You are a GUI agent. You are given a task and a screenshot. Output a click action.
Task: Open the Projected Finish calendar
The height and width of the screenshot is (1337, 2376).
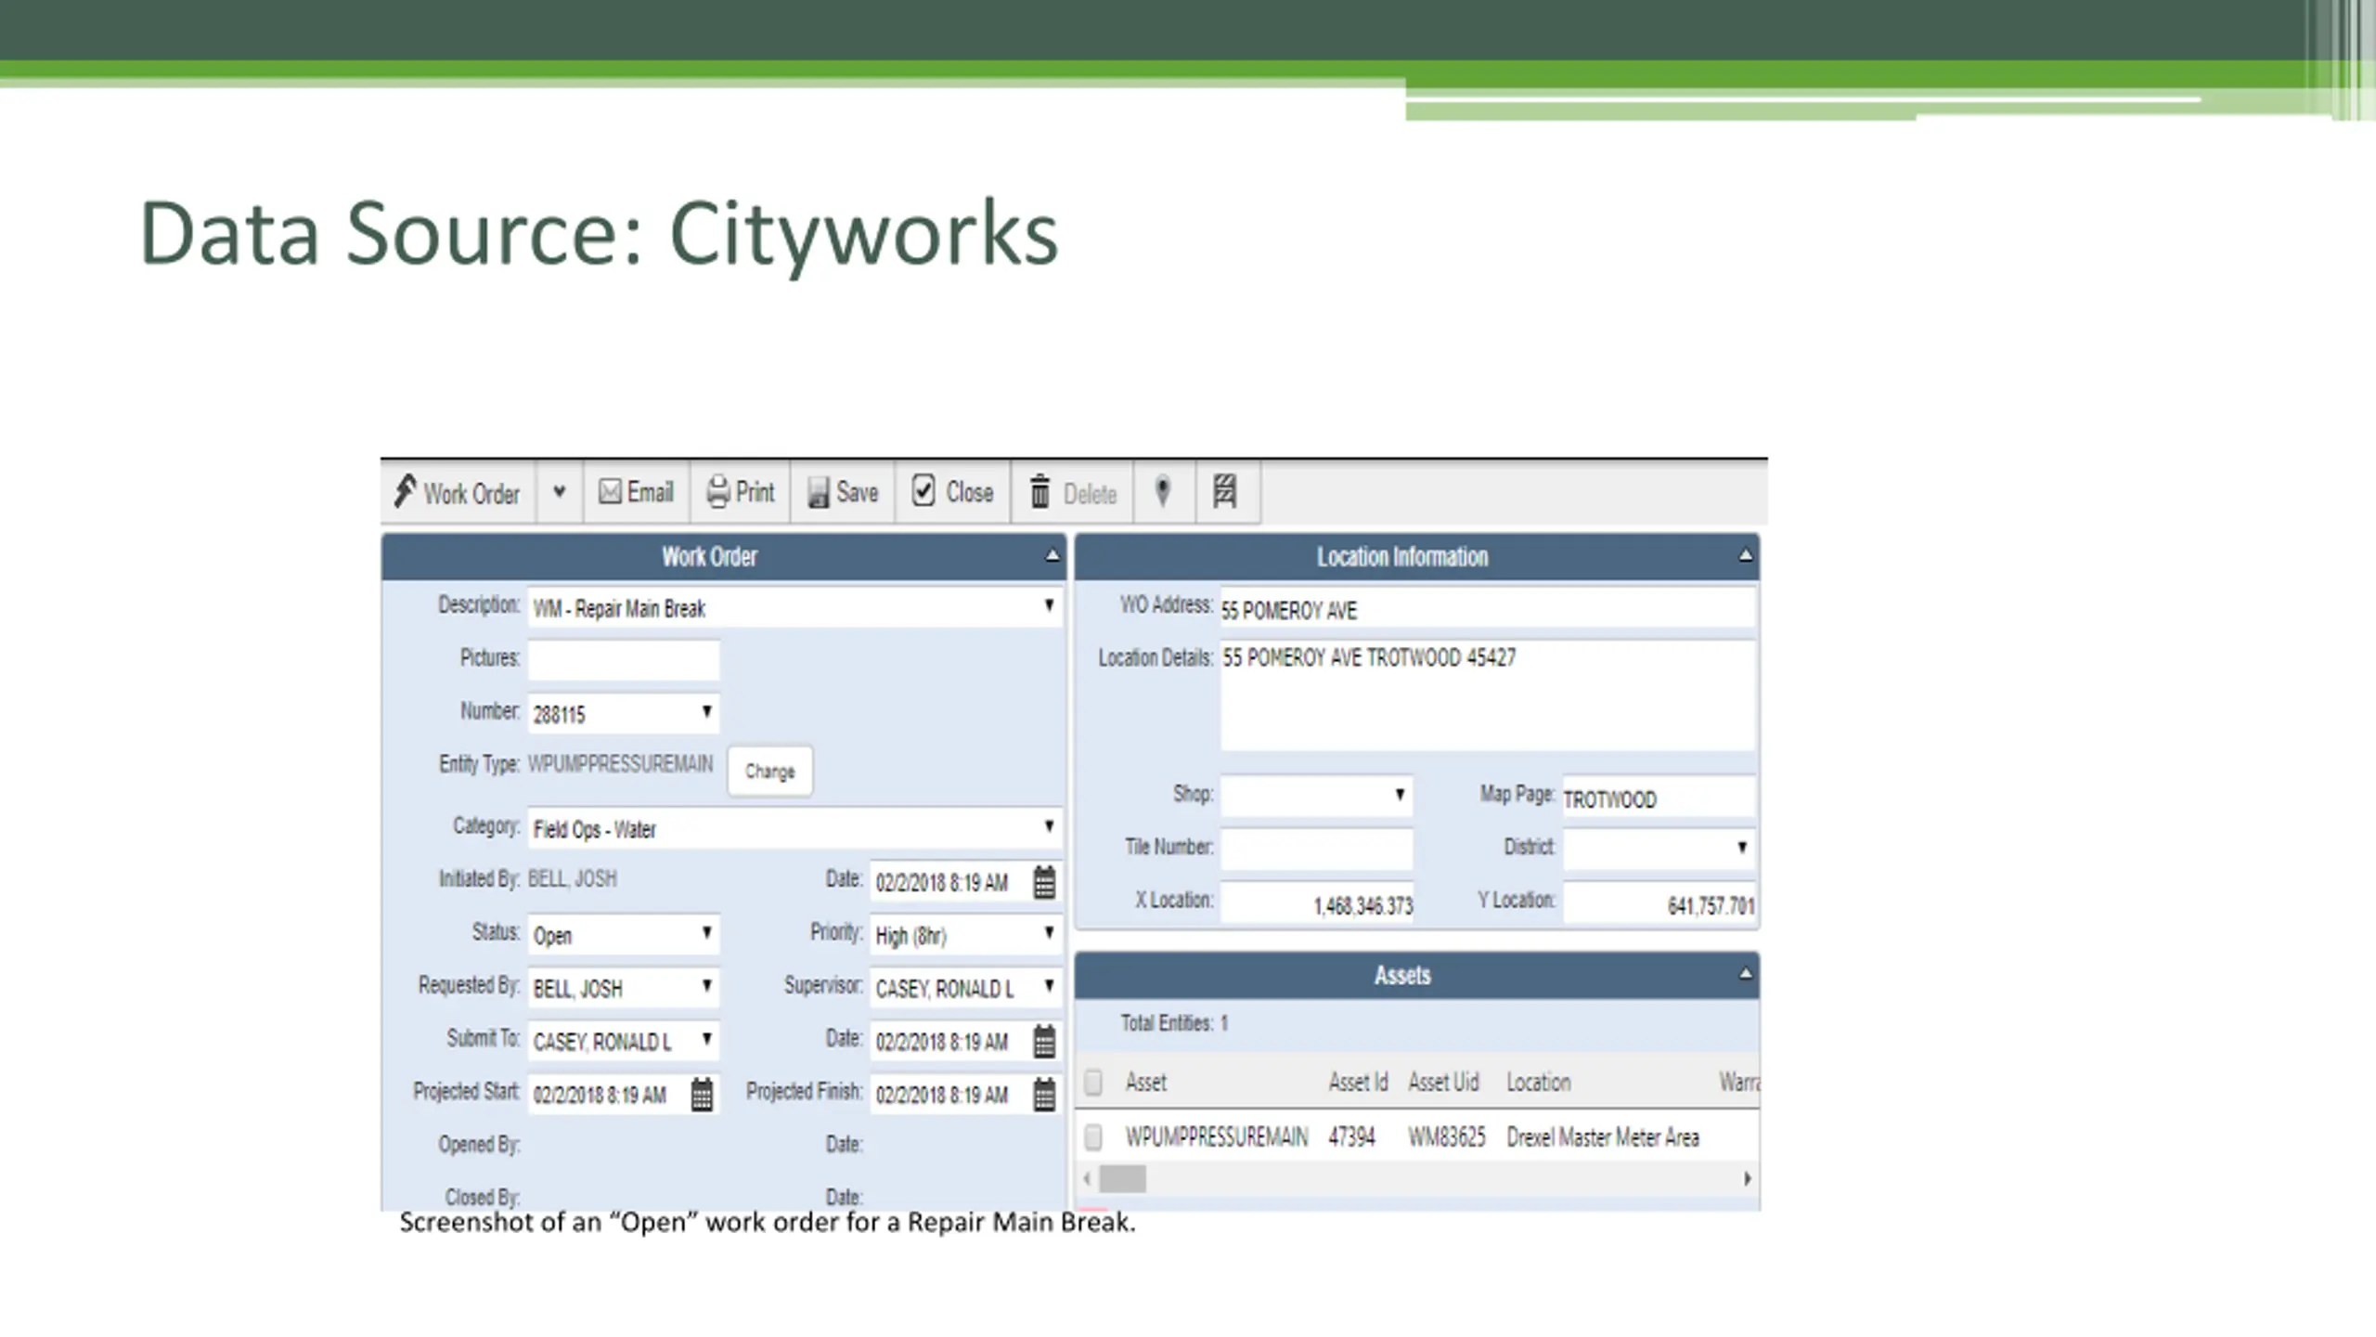pos(1044,1095)
